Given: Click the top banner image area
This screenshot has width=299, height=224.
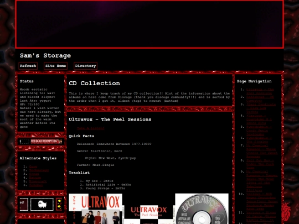Looking at the screenshot, I should [x=149, y=24].
